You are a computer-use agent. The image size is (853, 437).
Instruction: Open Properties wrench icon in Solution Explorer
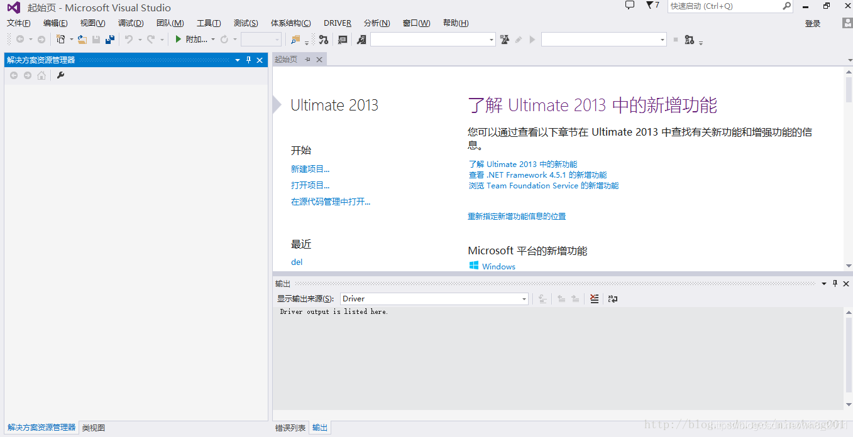[x=61, y=75]
